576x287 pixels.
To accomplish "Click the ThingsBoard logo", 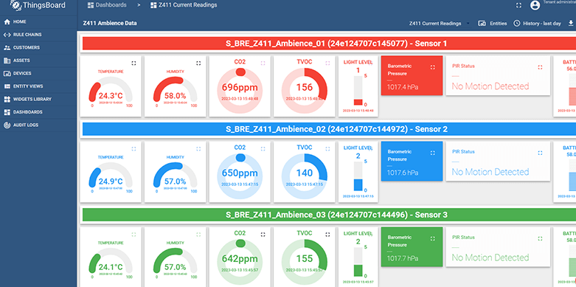I will 38,5.
